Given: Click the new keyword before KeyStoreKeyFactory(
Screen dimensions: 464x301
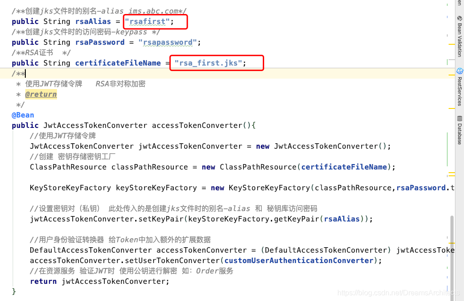Looking at the screenshot, I should pyautogui.click(x=217, y=188).
